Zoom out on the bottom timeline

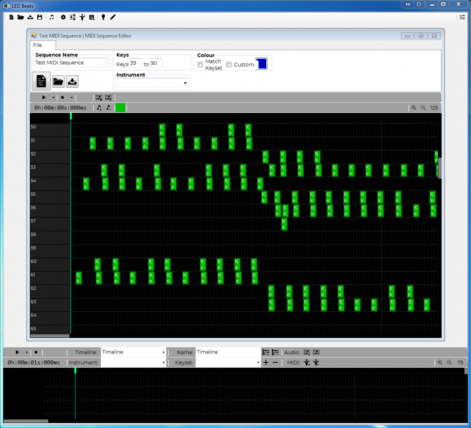(x=449, y=362)
